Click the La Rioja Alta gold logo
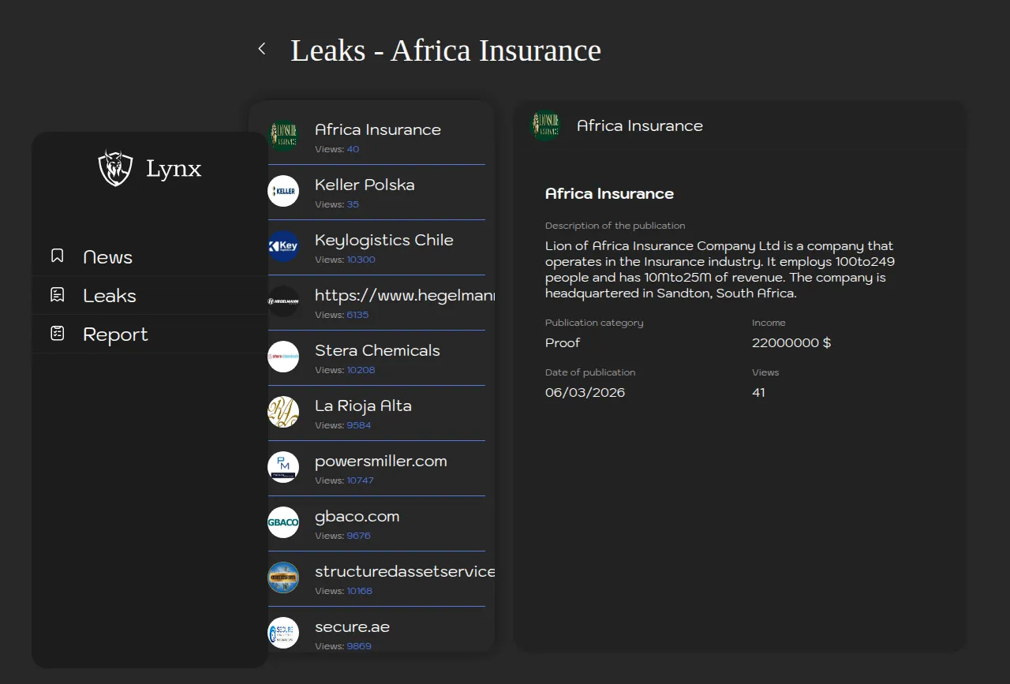The height and width of the screenshot is (684, 1010). pos(283,412)
